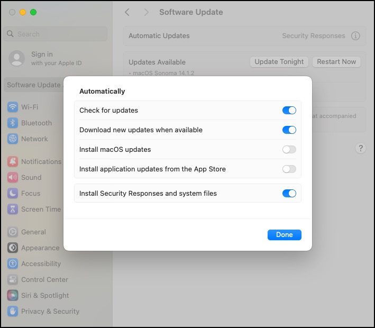Click the Bluetooth icon in sidebar
This screenshot has height=328, width=375.
click(13, 123)
